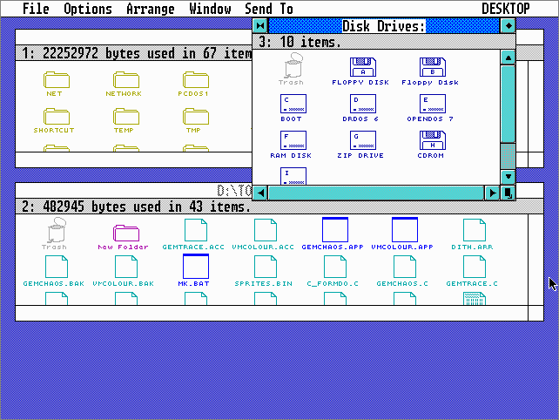The width and height of the screenshot is (559, 420).
Task: Select the magenta New Folder icon
Action: [x=125, y=232]
